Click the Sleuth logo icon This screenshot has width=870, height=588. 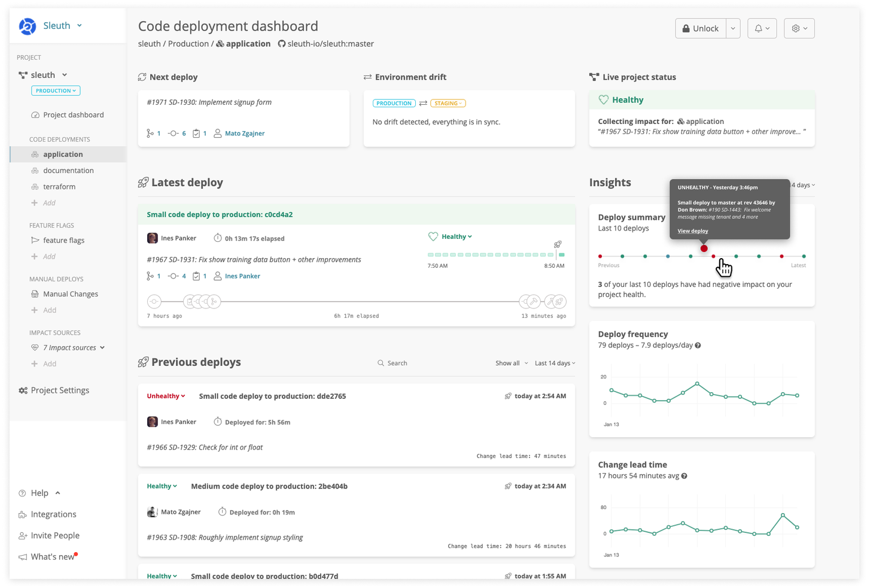point(28,26)
